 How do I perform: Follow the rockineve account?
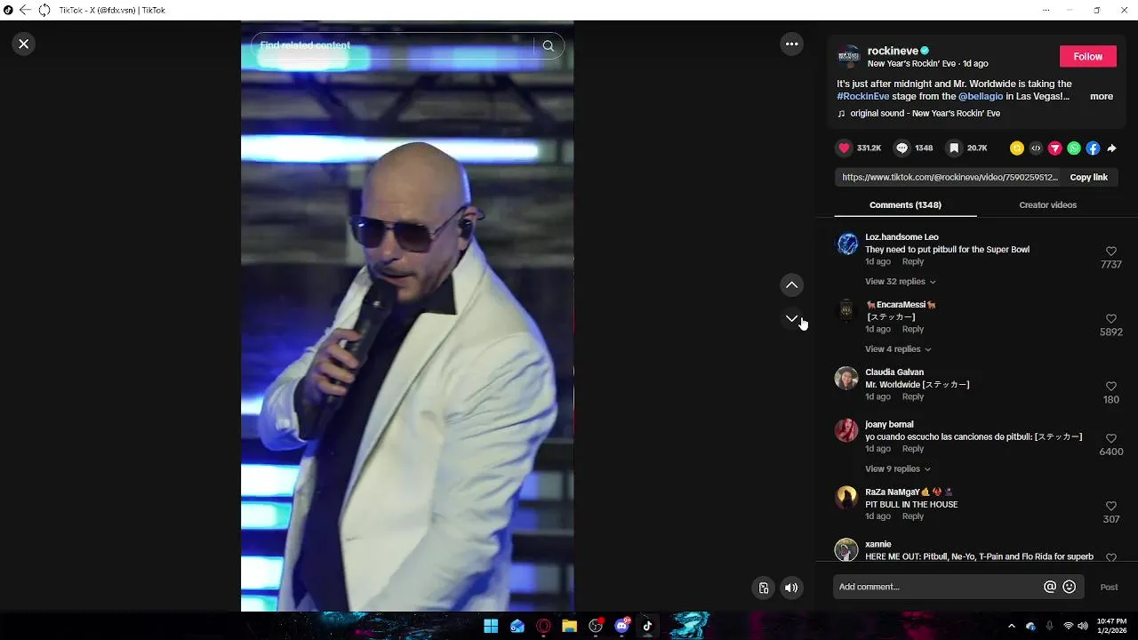(1087, 56)
